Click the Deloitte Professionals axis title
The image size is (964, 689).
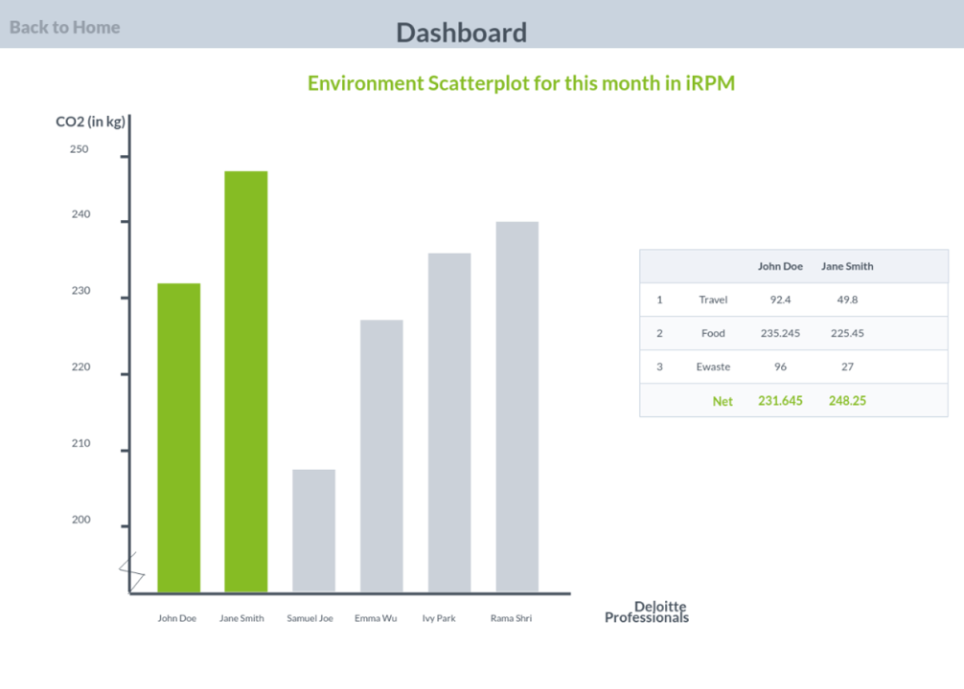(647, 612)
